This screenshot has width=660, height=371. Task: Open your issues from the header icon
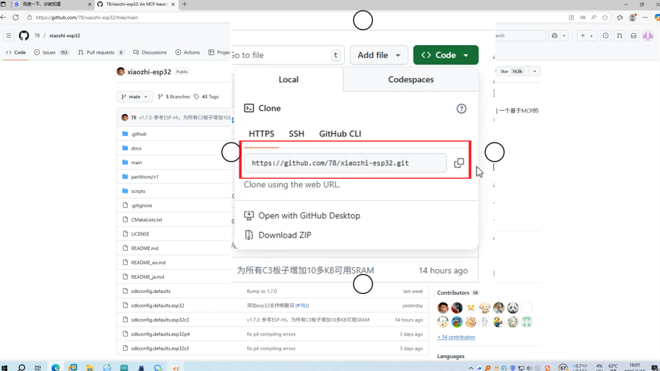pos(605,36)
